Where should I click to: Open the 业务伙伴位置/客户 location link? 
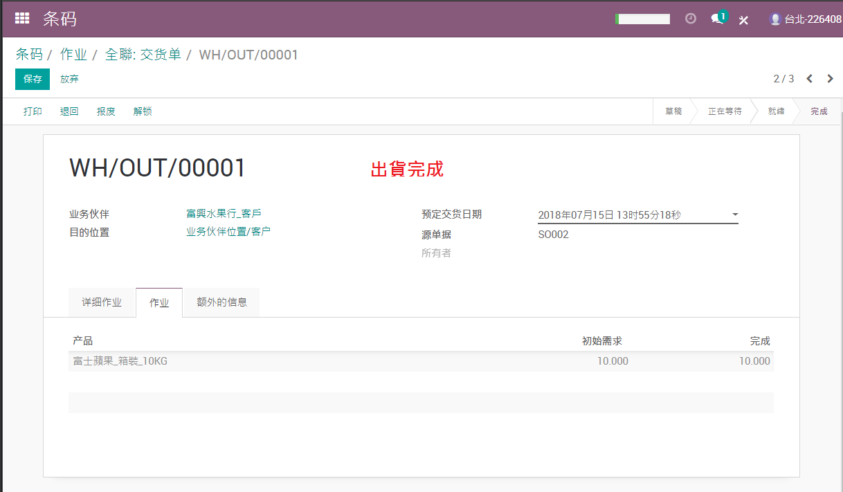click(228, 232)
